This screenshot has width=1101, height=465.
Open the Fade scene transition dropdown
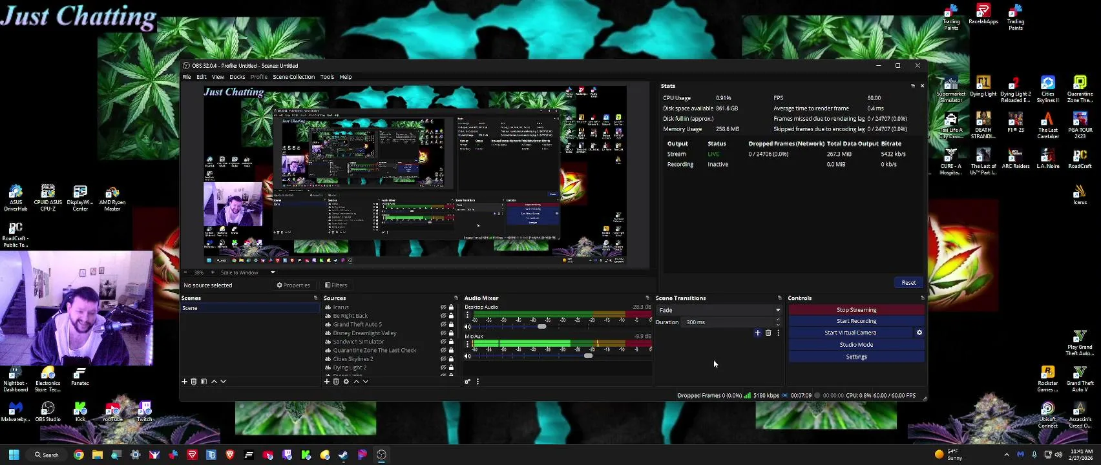[718, 310]
